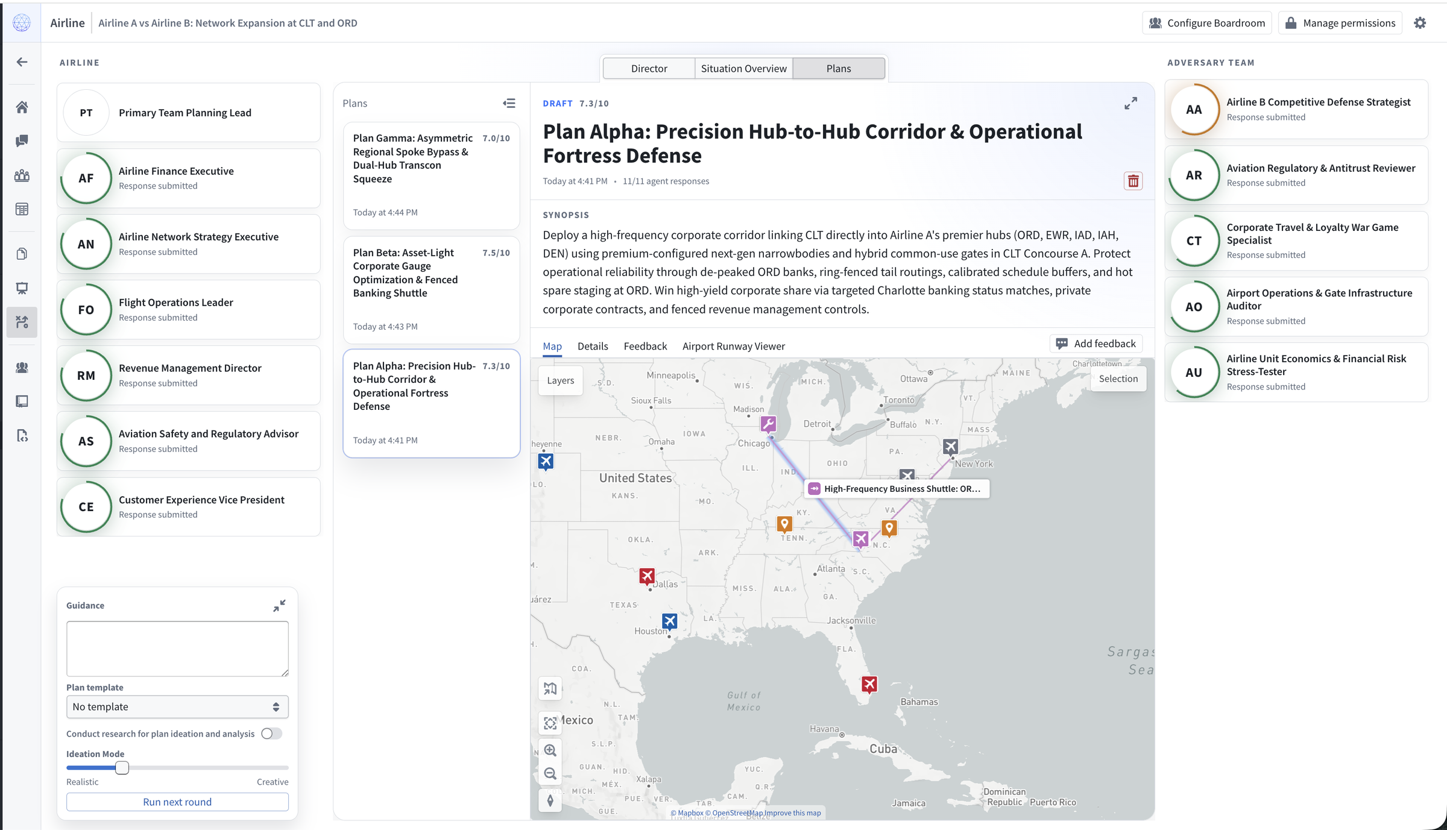Click the map fit-to-bounds icon
Screen dimensions: 1447x830
coord(550,723)
